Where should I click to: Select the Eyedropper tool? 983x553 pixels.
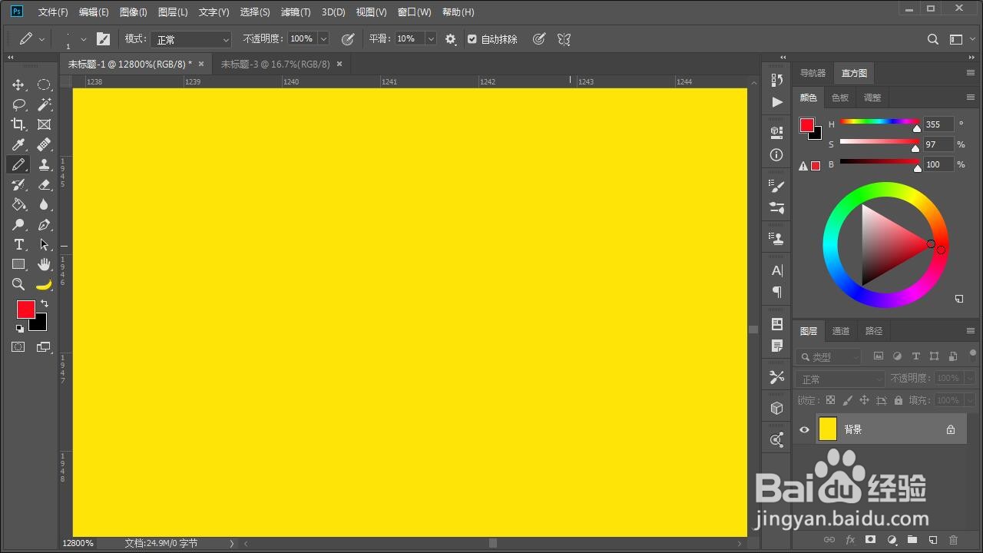tap(18, 144)
